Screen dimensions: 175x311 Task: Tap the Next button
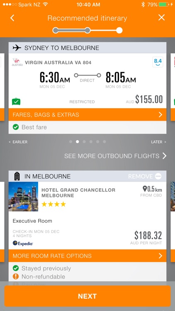click(87, 296)
